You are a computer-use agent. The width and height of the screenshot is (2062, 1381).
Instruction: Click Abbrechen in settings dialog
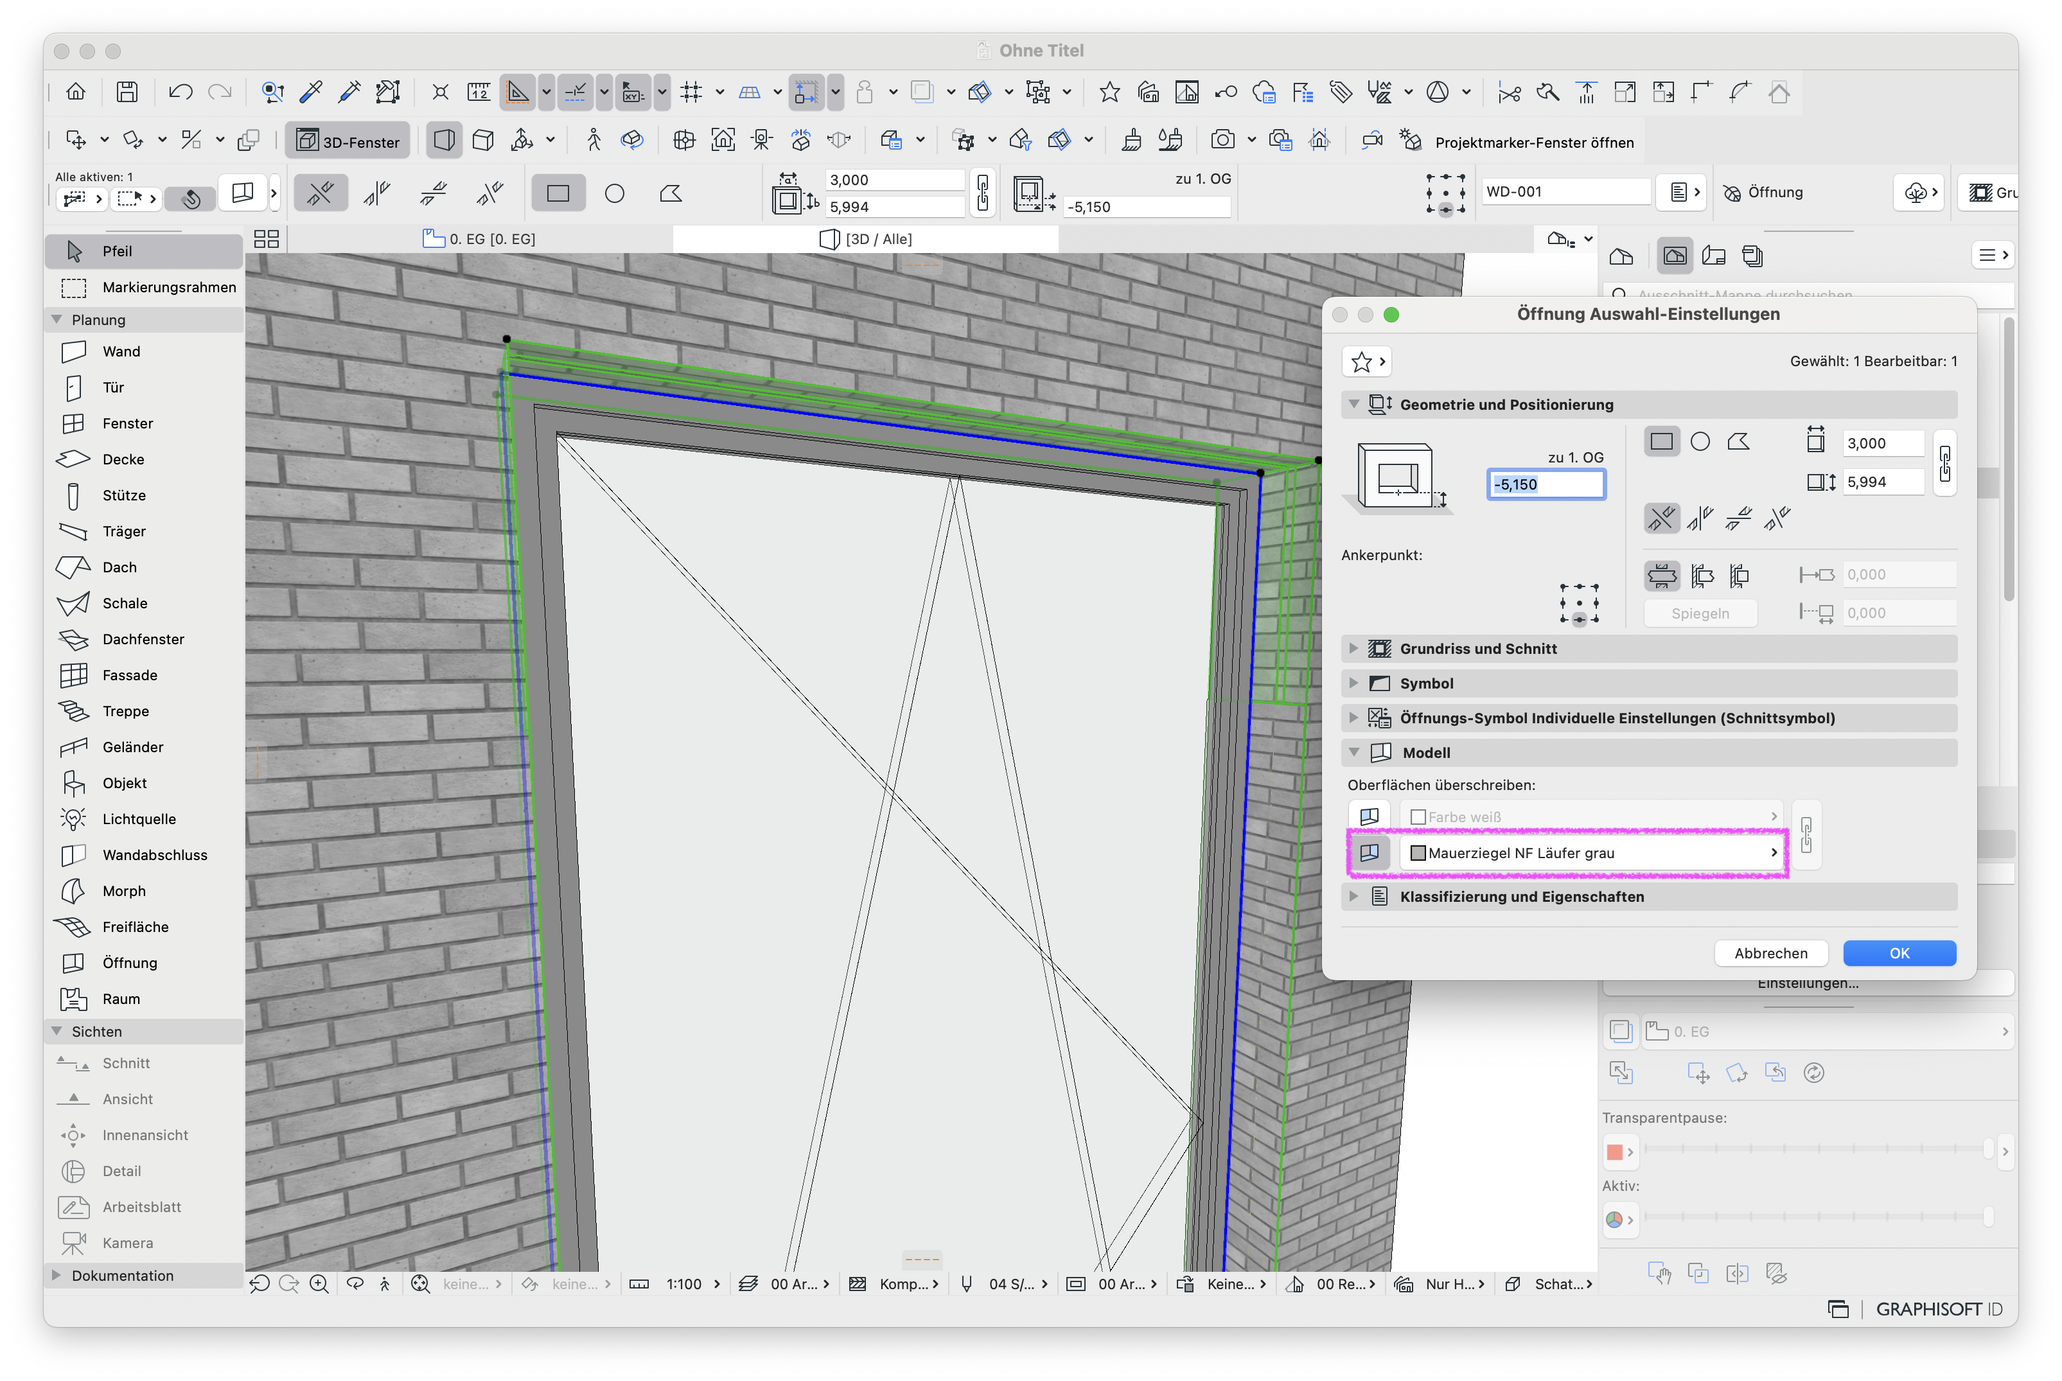click(x=1770, y=954)
